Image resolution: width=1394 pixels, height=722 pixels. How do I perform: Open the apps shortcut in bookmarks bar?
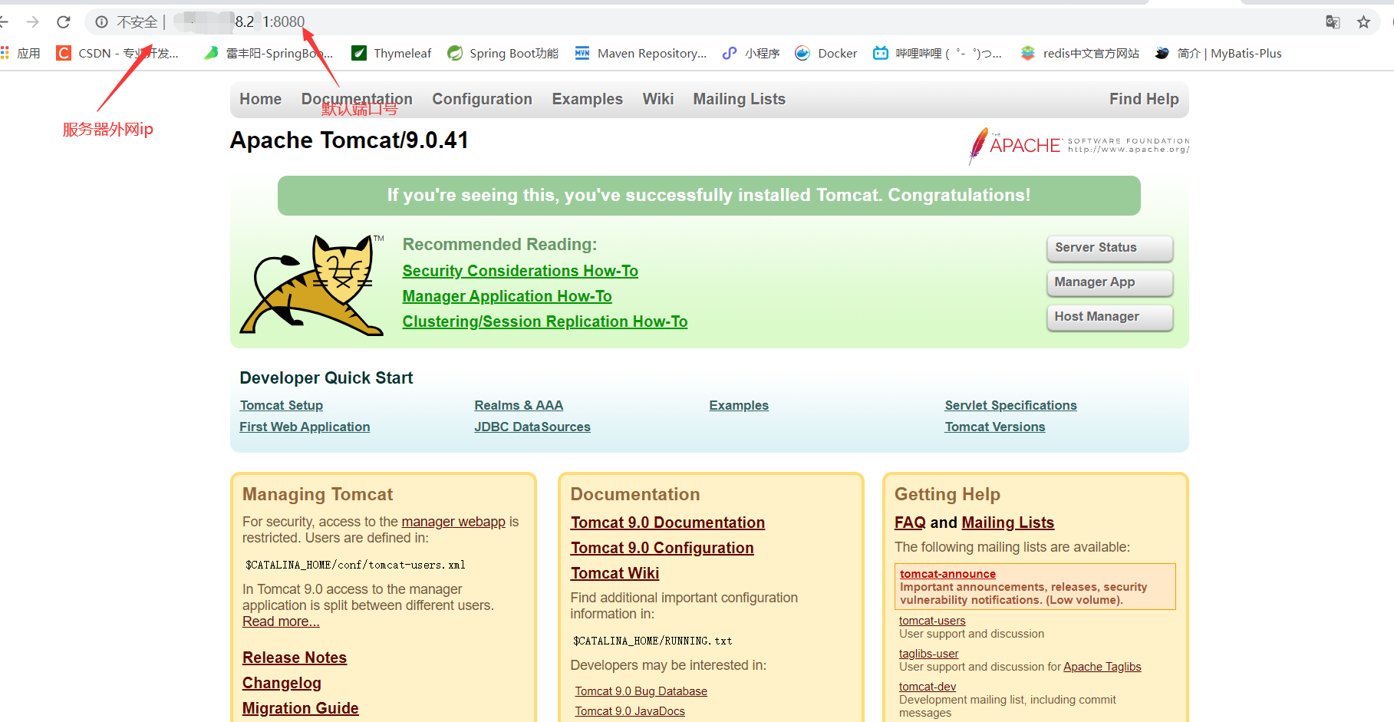click(x=21, y=53)
